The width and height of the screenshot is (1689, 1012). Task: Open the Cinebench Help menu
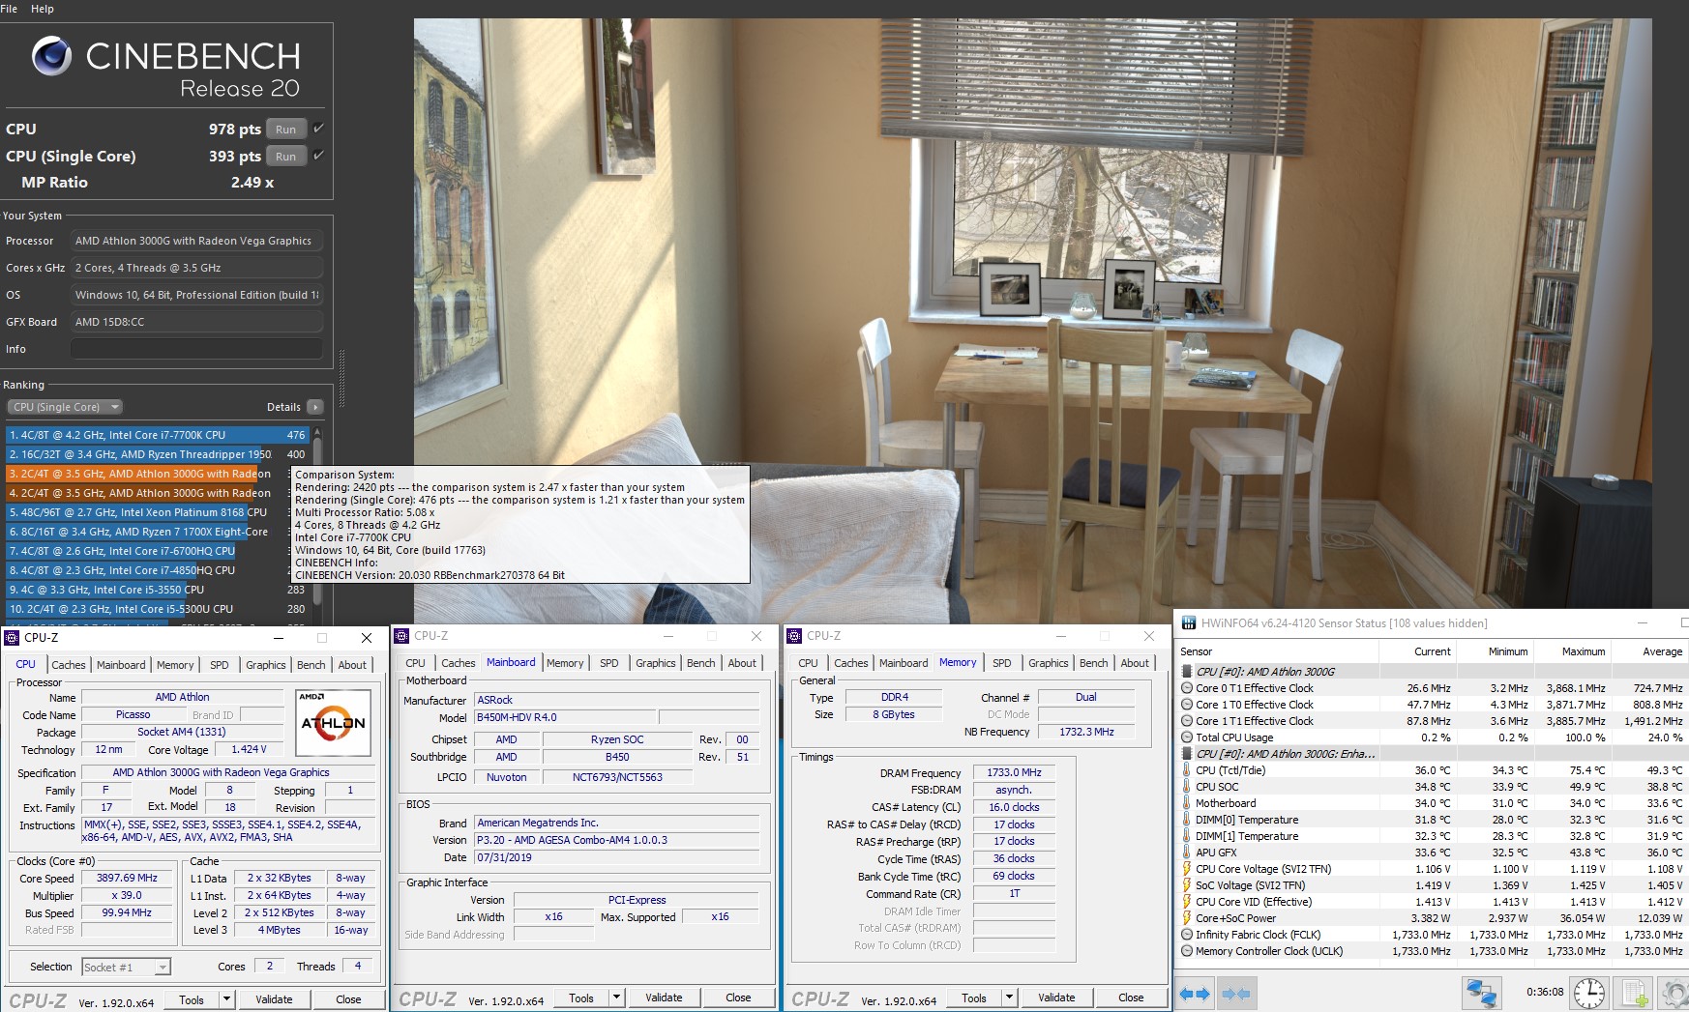pos(43,9)
